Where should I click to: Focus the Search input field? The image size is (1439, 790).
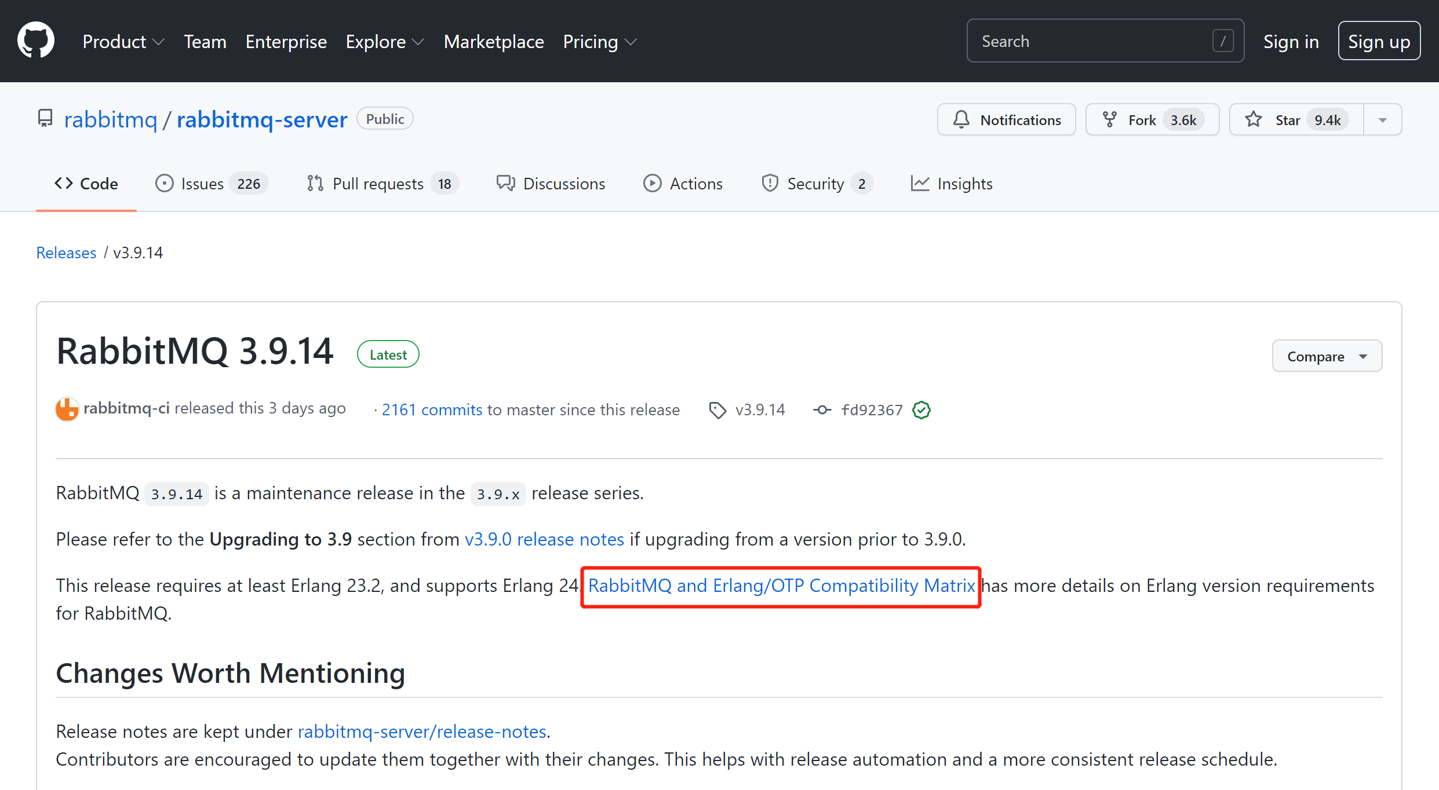click(x=1105, y=41)
